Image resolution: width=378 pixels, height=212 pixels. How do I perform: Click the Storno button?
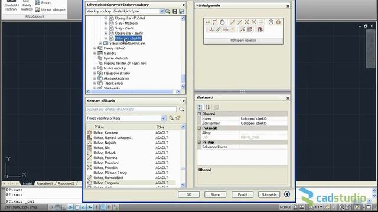(215, 194)
